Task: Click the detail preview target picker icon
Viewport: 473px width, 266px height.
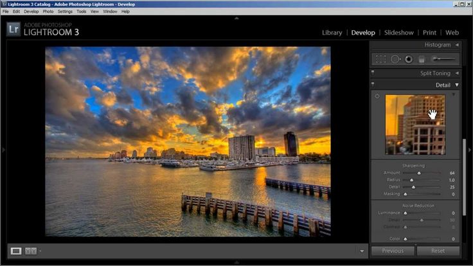Action: (x=377, y=96)
